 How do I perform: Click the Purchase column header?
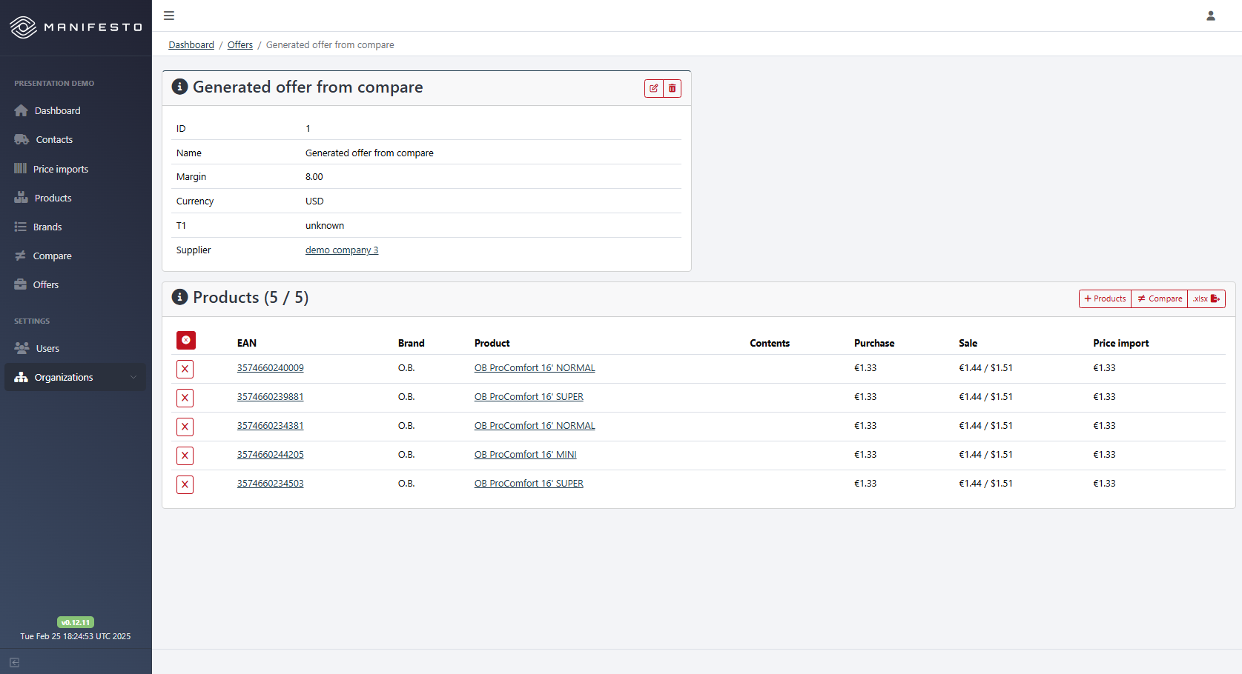pos(874,343)
